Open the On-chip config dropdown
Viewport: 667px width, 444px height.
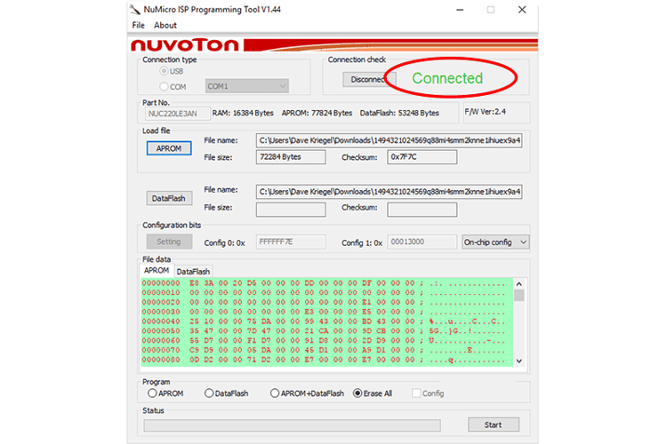(x=495, y=242)
